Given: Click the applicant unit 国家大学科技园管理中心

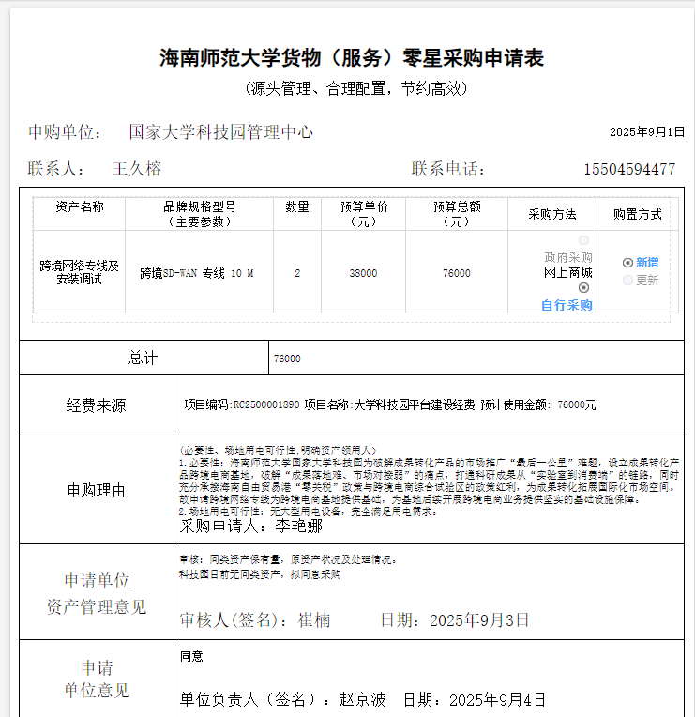Looking at the screenshot, I should 220,132.
